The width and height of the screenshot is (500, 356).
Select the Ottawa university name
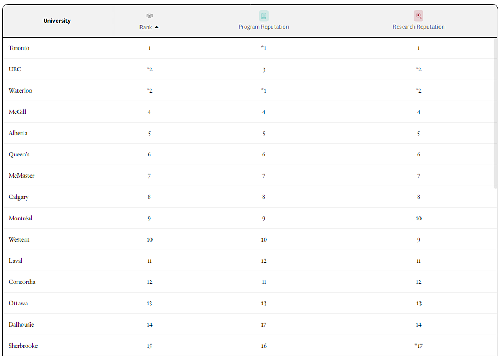pyautogui.click(x=18, y=303)
